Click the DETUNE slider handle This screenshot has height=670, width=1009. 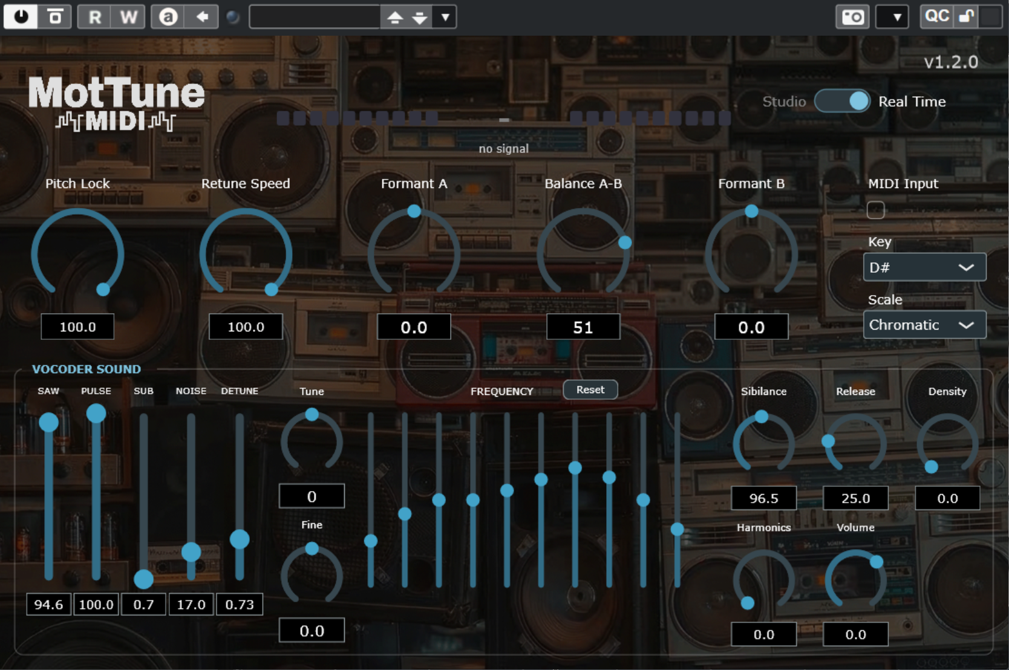pyautogui.click(x=240, y=539)
